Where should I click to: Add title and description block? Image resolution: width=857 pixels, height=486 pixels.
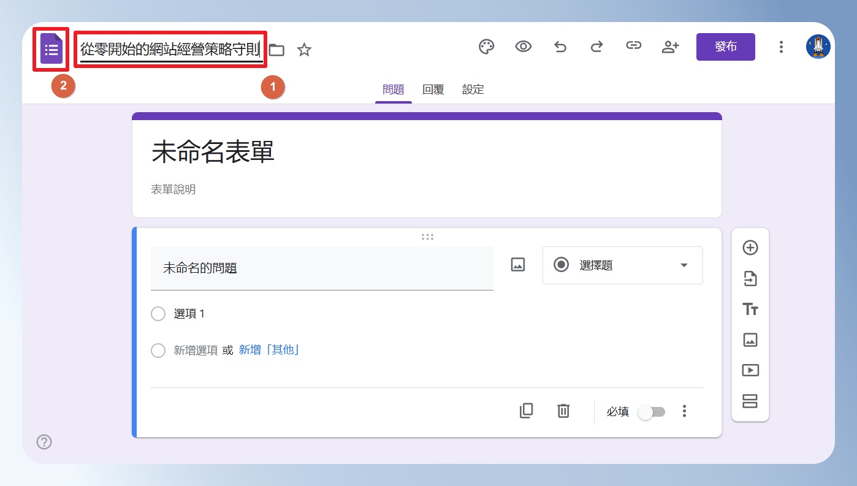750,309
